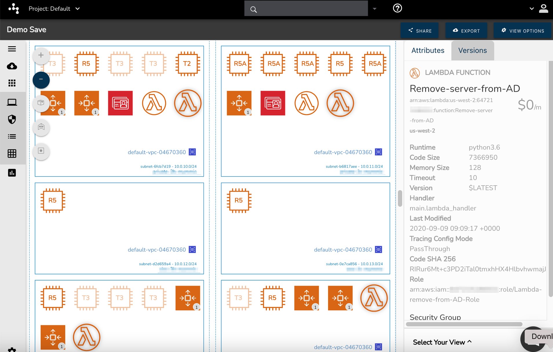
Task: Switch to the Versions tab
Action: click(472, 50)
